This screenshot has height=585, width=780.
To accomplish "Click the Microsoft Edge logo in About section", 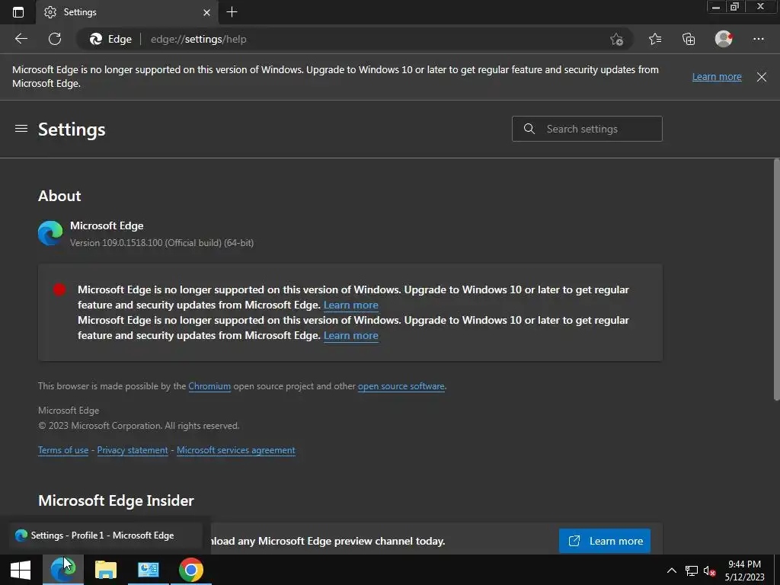I will point(50,233).
